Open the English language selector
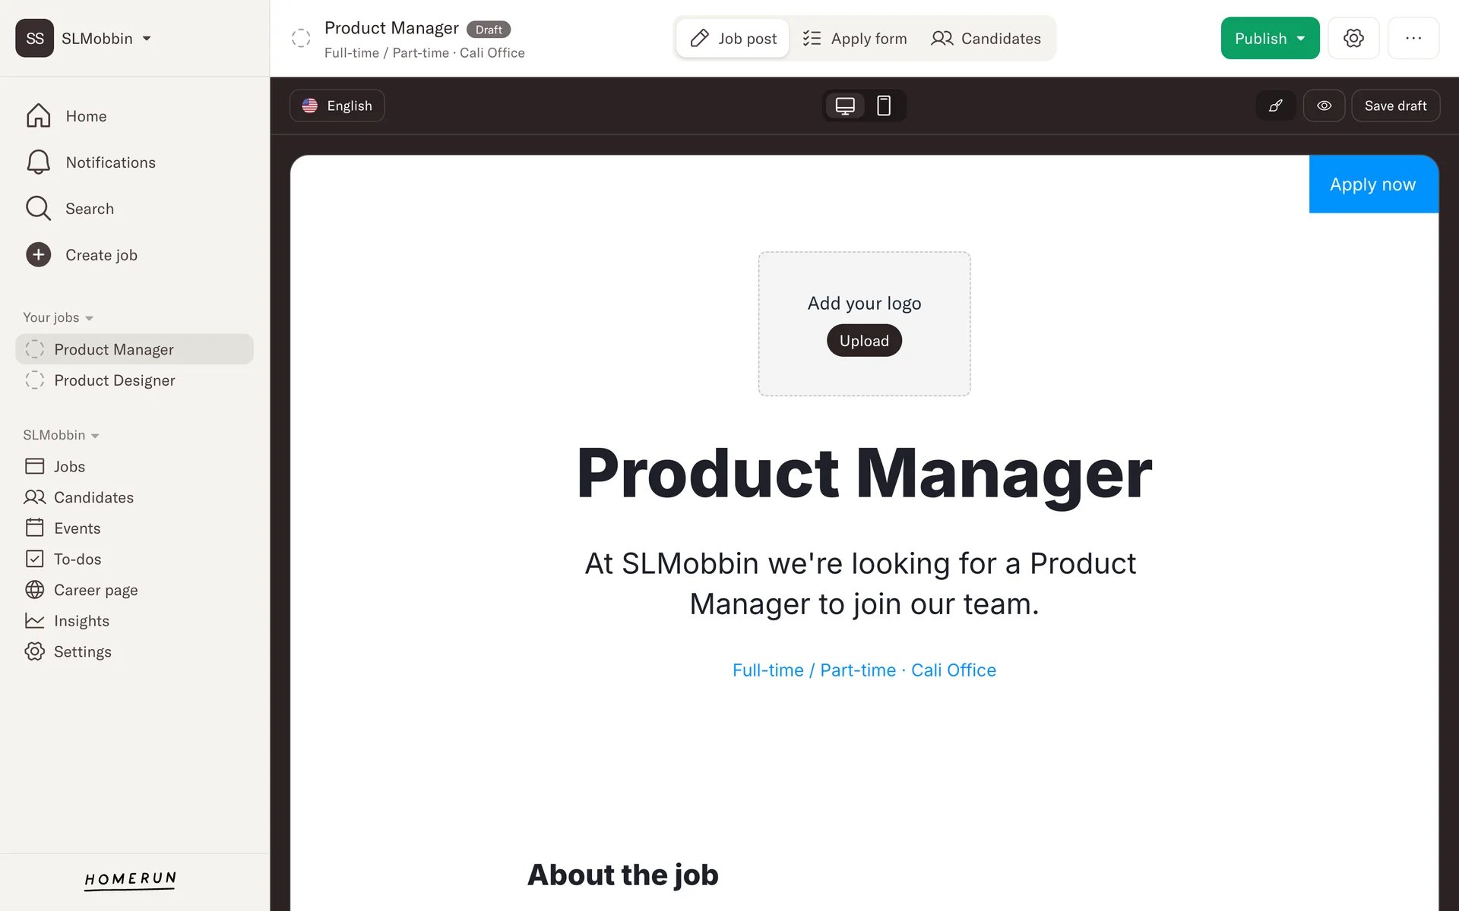The image size is (1459, 911). coord(337,106)
